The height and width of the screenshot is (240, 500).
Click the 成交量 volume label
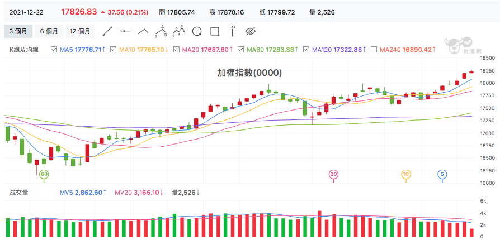pos(19,193)
